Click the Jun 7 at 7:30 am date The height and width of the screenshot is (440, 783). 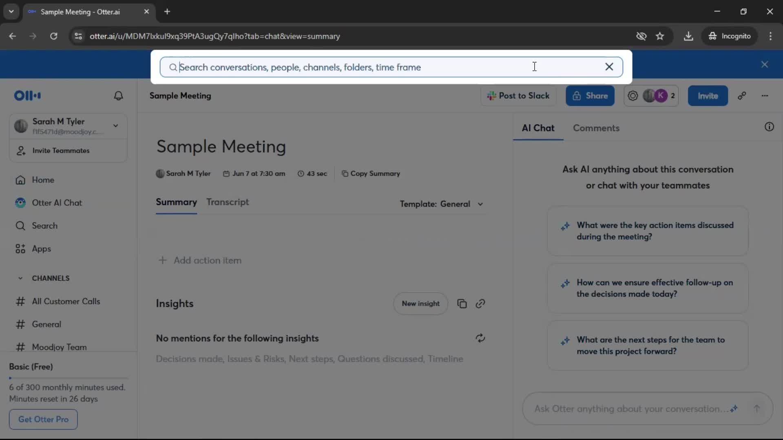click(254, 174)
